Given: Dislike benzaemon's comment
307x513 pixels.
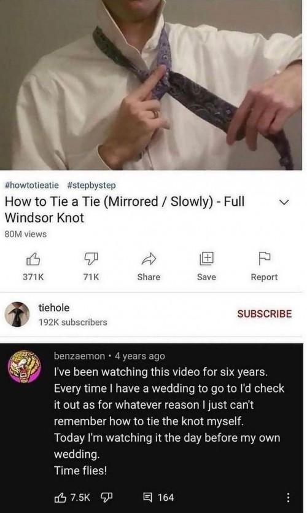Looking at the screenshot, I should [106, 498].
